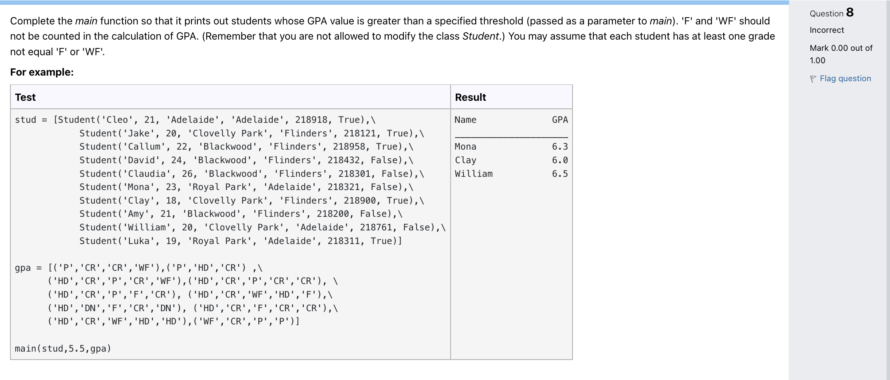Click the gpa = list first line

pyautogui.click(x=139, y=268)
